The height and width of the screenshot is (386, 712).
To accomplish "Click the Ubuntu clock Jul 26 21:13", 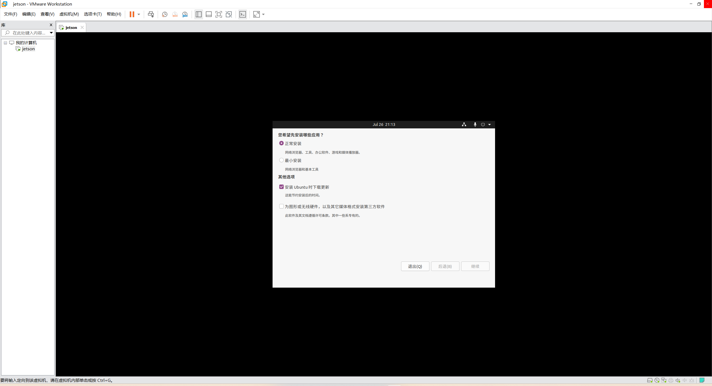I will [x=384, y=124].
